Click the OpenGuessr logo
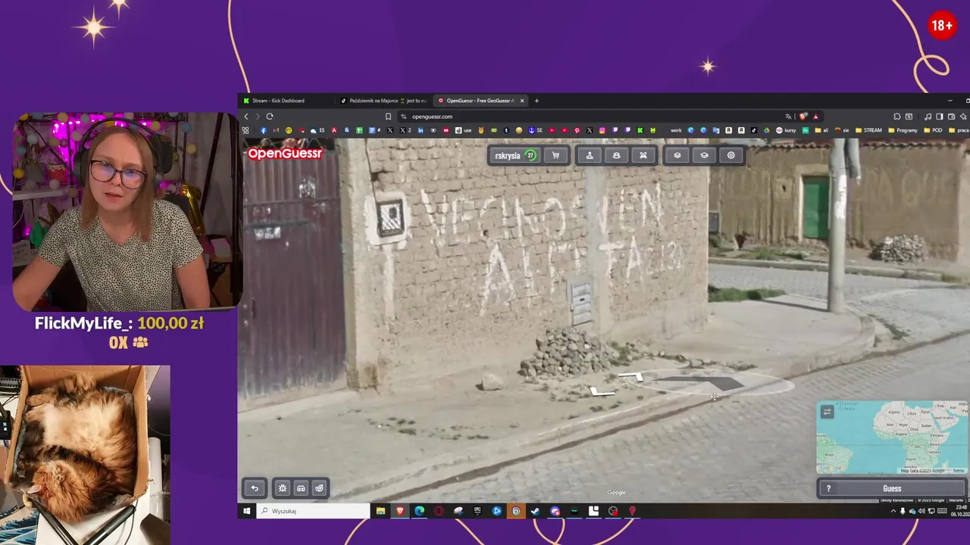 (x=285, y=154)
